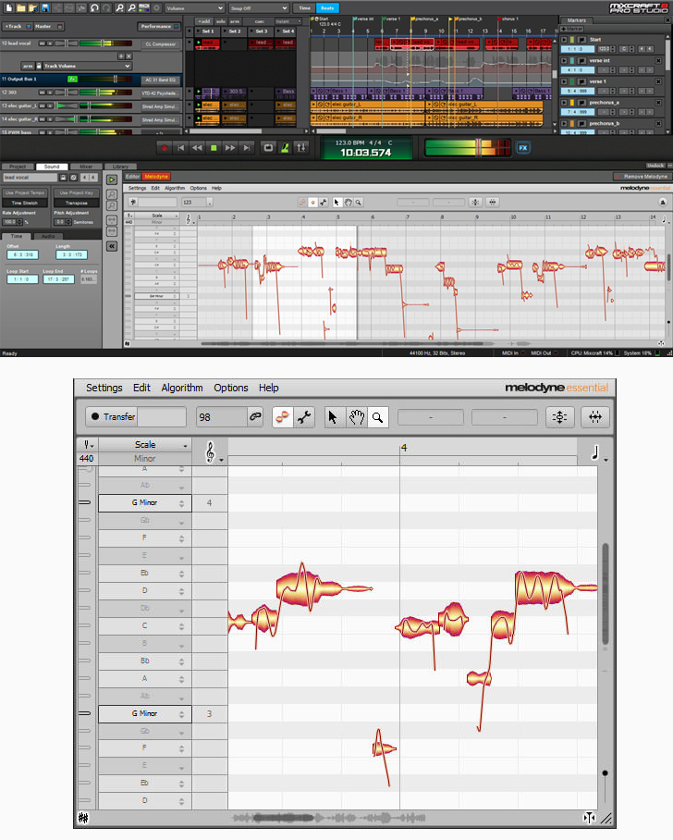Viewport: 673px width, 840px height.
Task: Select the Audio tab in Sound panel
Action: 48,236
